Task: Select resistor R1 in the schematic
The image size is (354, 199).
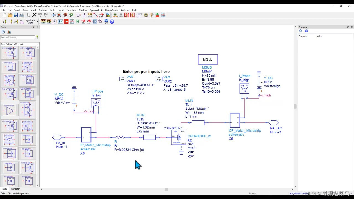Action: click(x=120, y=137)
